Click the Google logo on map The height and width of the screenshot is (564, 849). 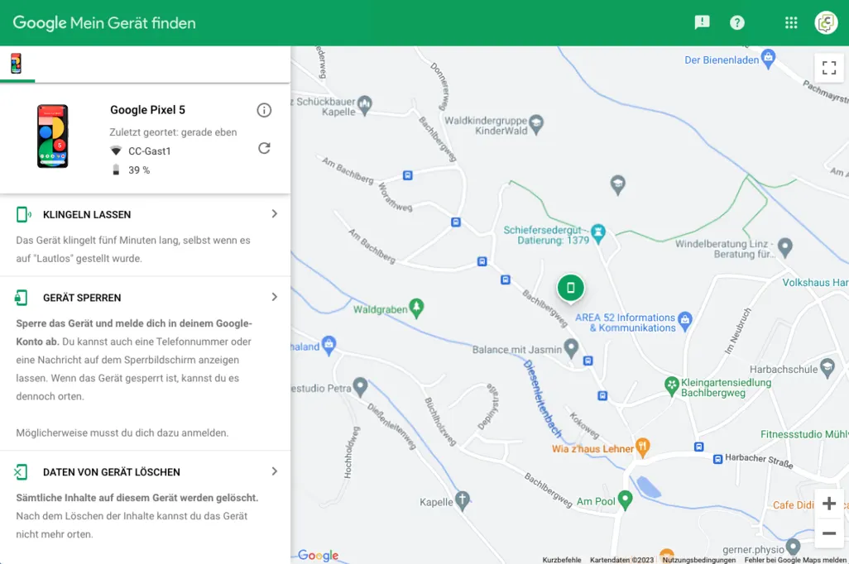pyautogui.click(x=319, y=555)
